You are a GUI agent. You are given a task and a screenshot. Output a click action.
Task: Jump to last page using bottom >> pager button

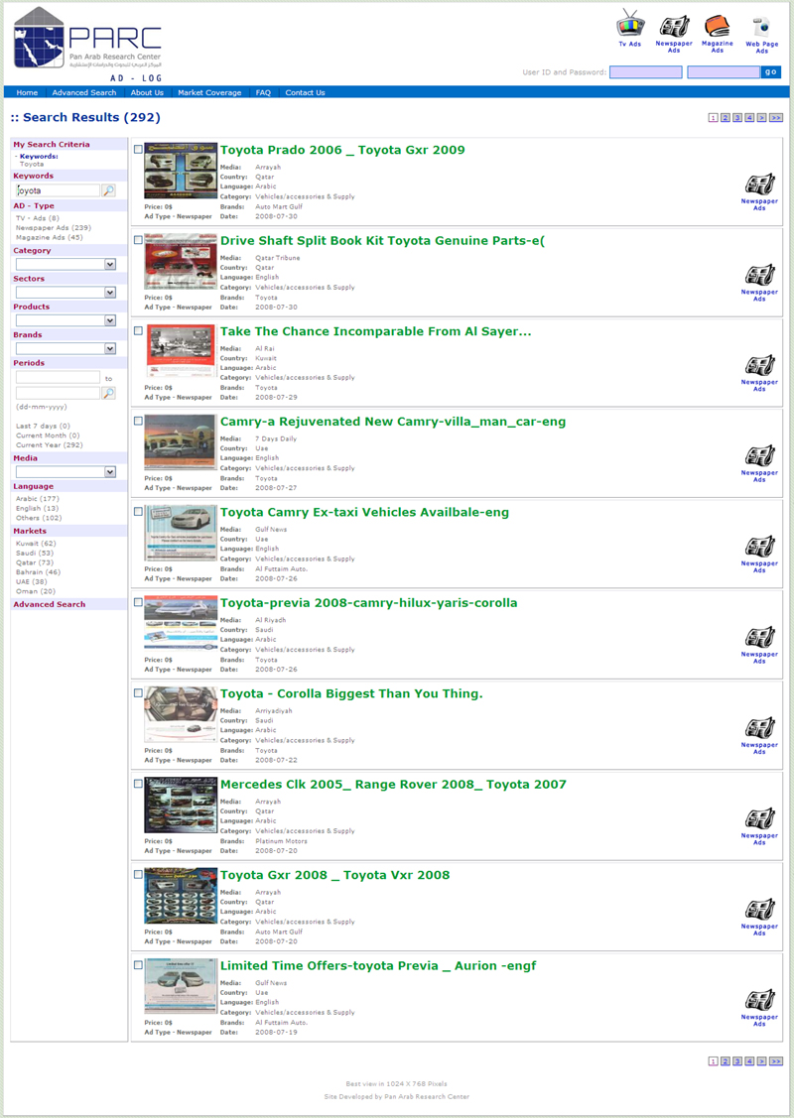point(775,1061)
